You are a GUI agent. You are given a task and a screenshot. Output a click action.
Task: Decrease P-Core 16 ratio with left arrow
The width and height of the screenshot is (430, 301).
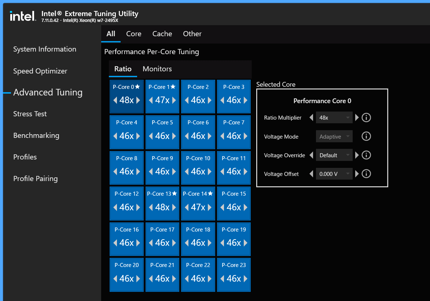pyautogui.click(x=115, y=243)
